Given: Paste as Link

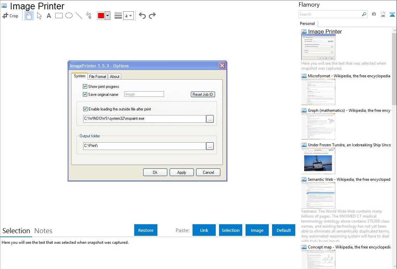Looking at the screenshot, I should 204,230.
